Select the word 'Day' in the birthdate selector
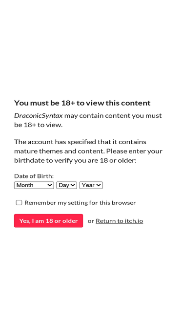 pyautogui.click(x=64, y=185)
